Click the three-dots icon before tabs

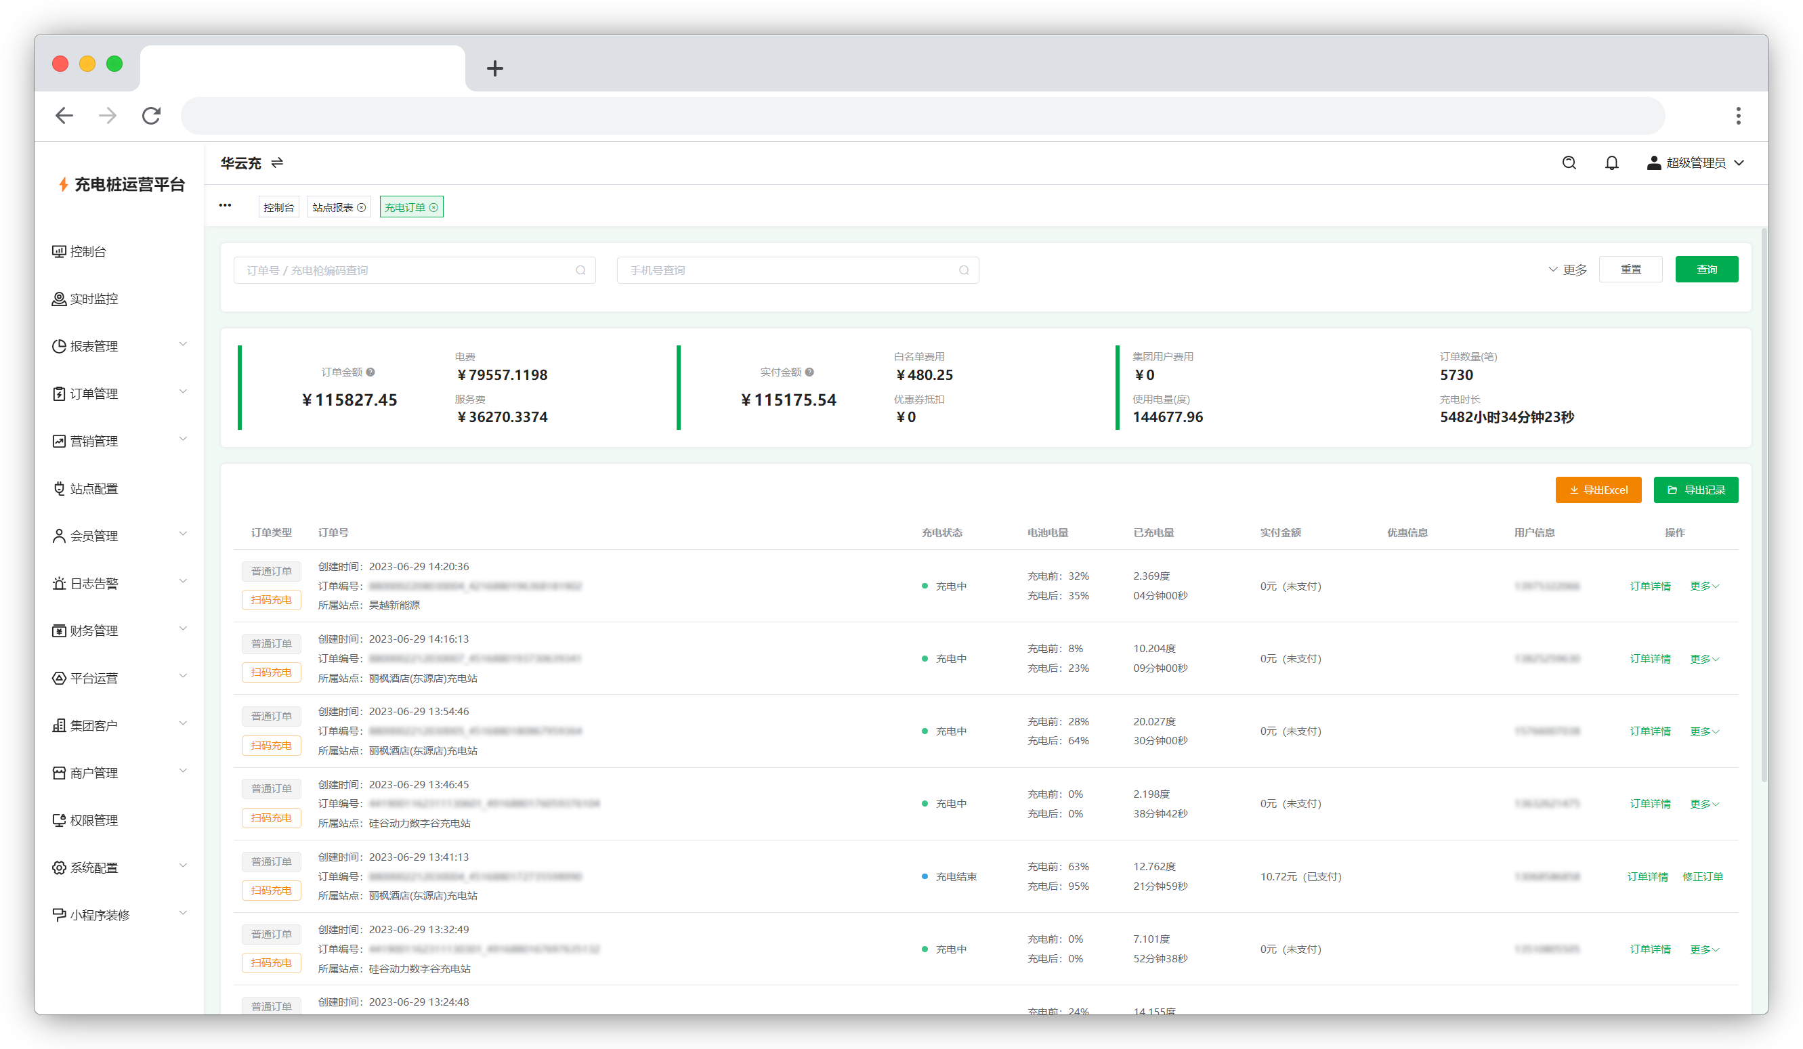(226, 205)
